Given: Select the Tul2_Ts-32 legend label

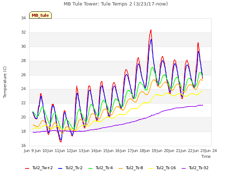Looking at the screenshot, I should (199, 168).
